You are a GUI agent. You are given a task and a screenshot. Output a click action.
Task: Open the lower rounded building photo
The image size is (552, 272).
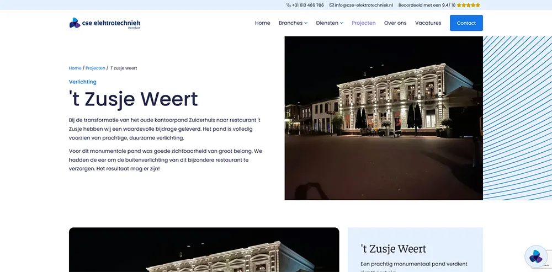204,249
